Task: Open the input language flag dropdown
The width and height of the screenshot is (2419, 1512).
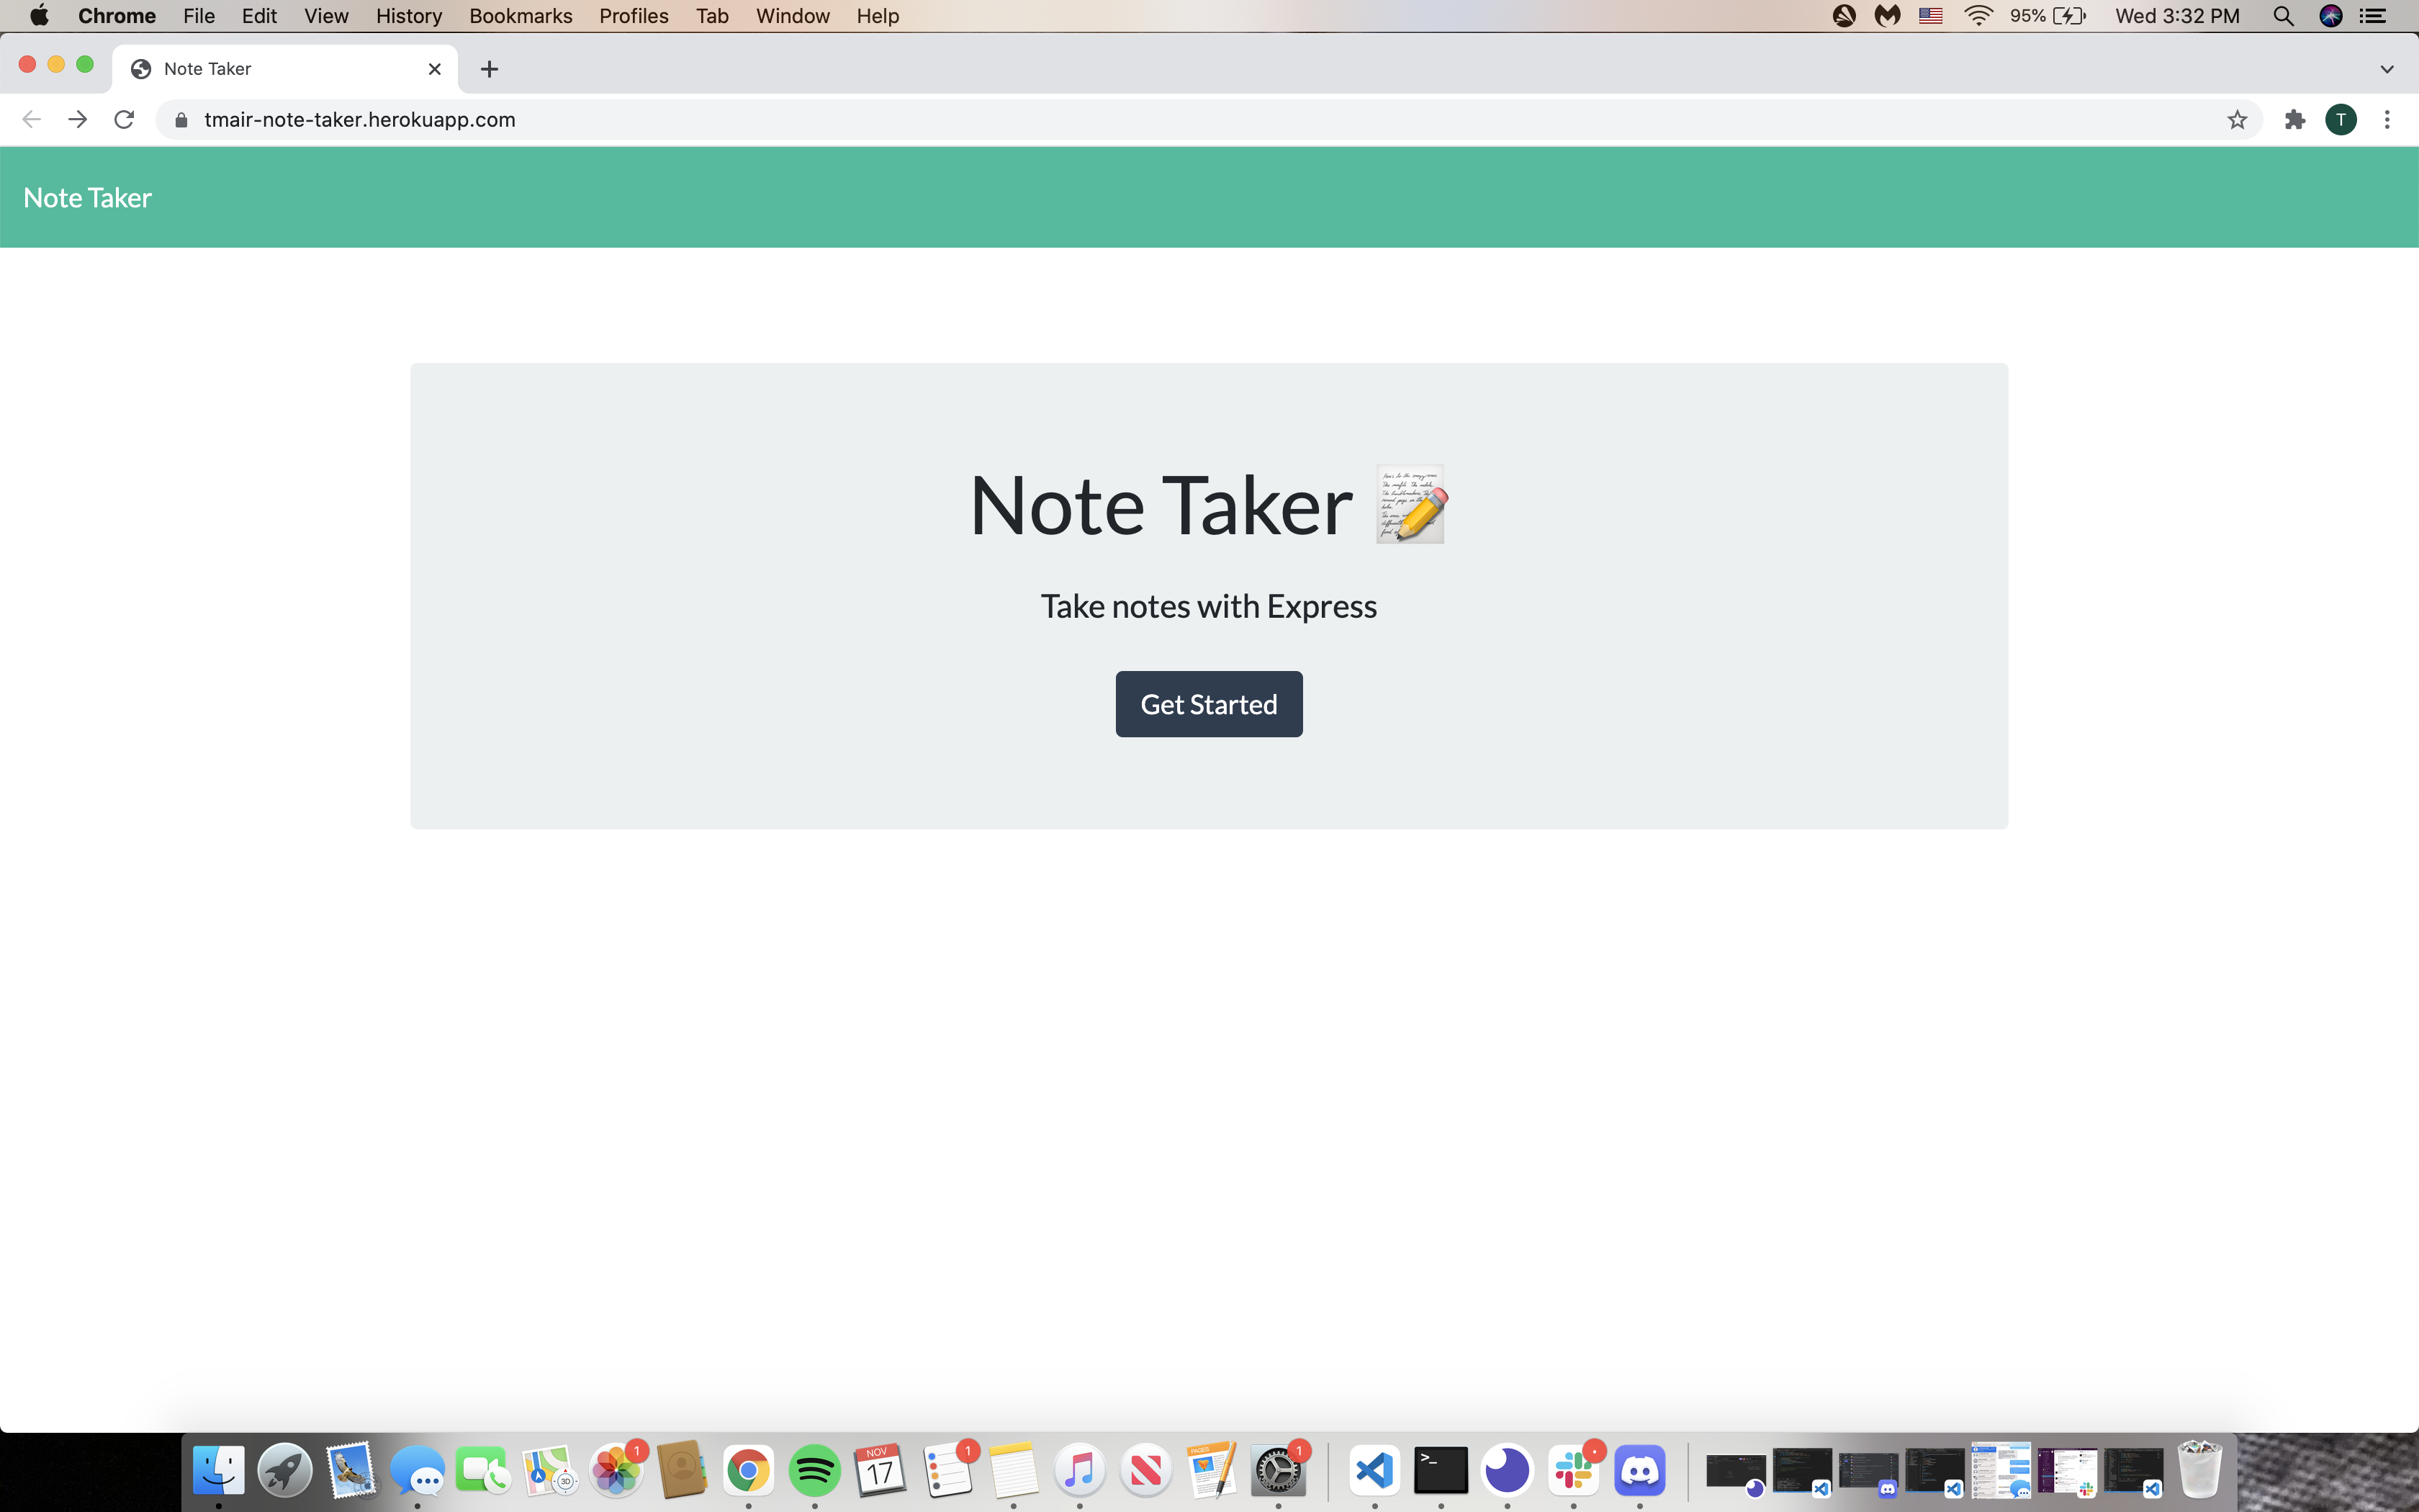Action: (x=1930, y=15)
